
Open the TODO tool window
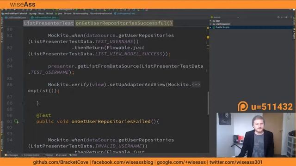coord(73,155)
